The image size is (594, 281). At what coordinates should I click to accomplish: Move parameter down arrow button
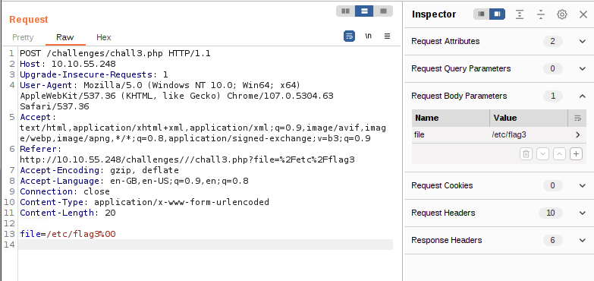[x=543, y=153]
